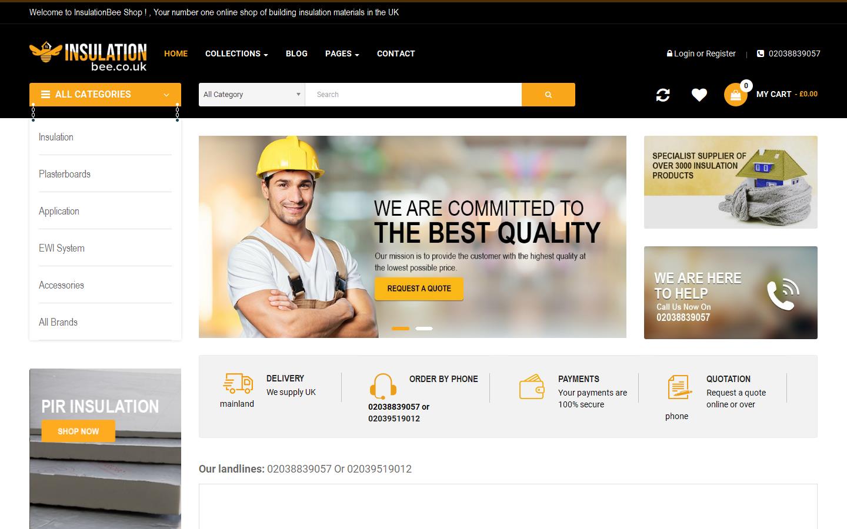Click the search magnifier icon
The height and width of the screenshot is (529, 847).
pos(548,94)
